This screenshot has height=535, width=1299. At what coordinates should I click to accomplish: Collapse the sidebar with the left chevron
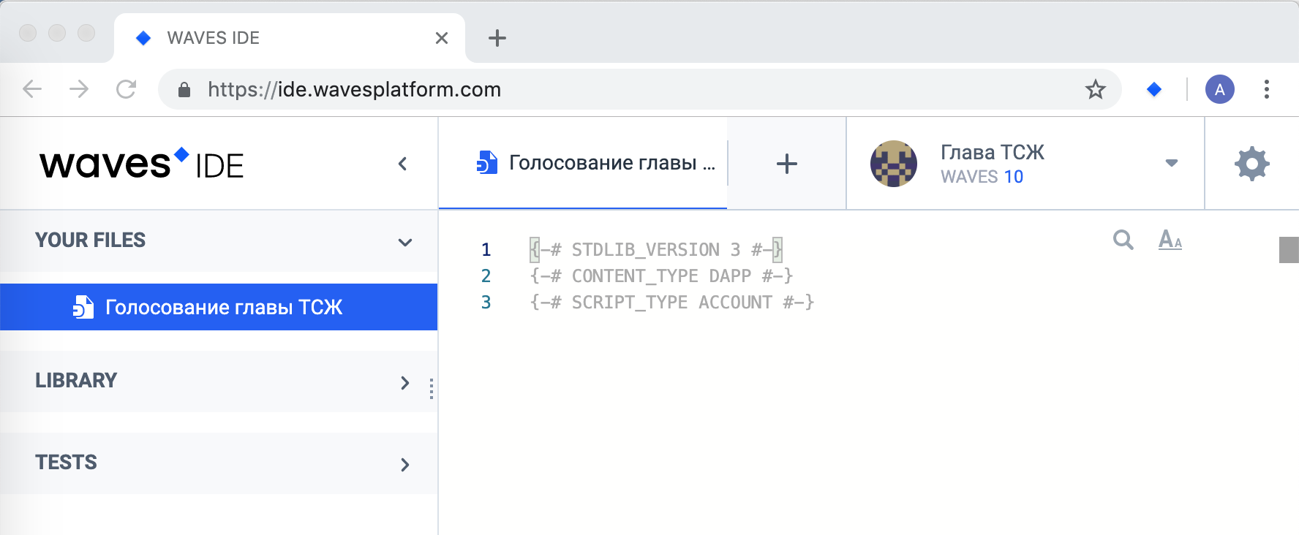(x=402, y=164)
